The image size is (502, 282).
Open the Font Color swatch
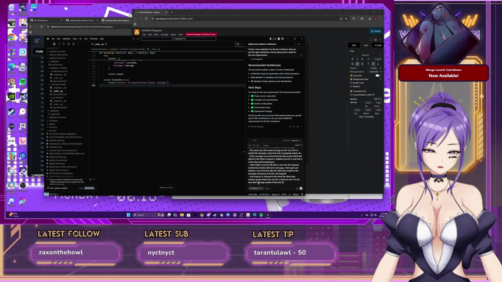click(377, 76)
